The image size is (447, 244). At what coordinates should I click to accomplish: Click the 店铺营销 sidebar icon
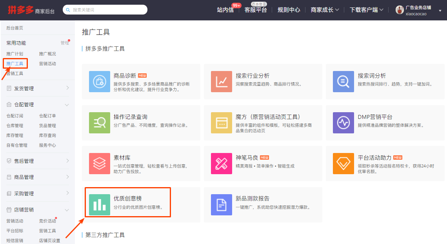(x=9, y=210)
